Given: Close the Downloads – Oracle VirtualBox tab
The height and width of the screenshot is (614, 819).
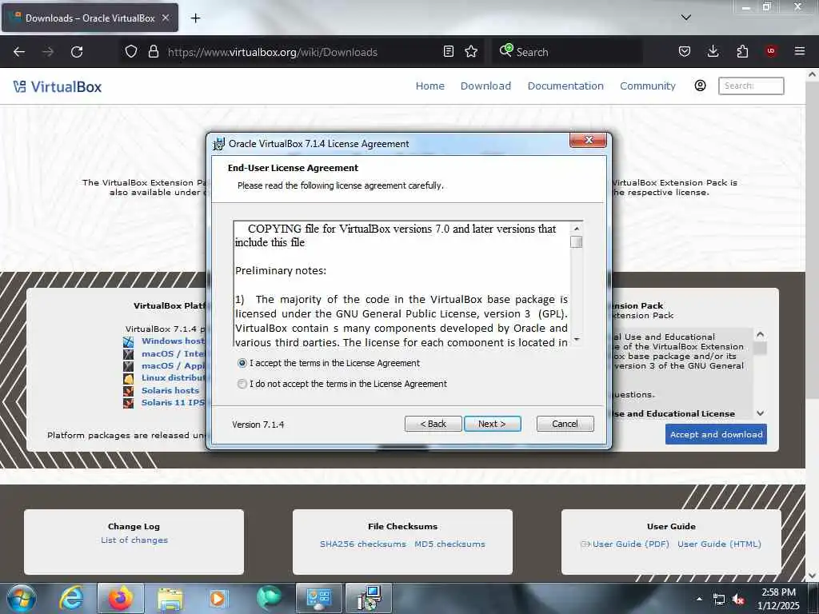Looking at the screenshot, I should [166, 18].
